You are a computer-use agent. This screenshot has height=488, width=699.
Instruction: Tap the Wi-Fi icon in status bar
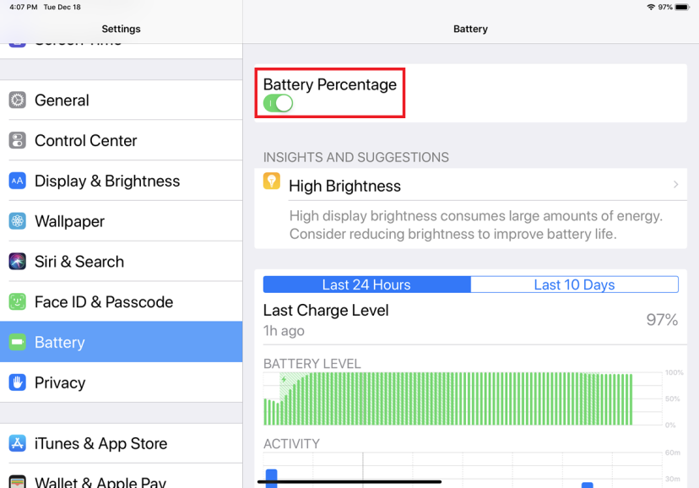[x=651, y=7]
